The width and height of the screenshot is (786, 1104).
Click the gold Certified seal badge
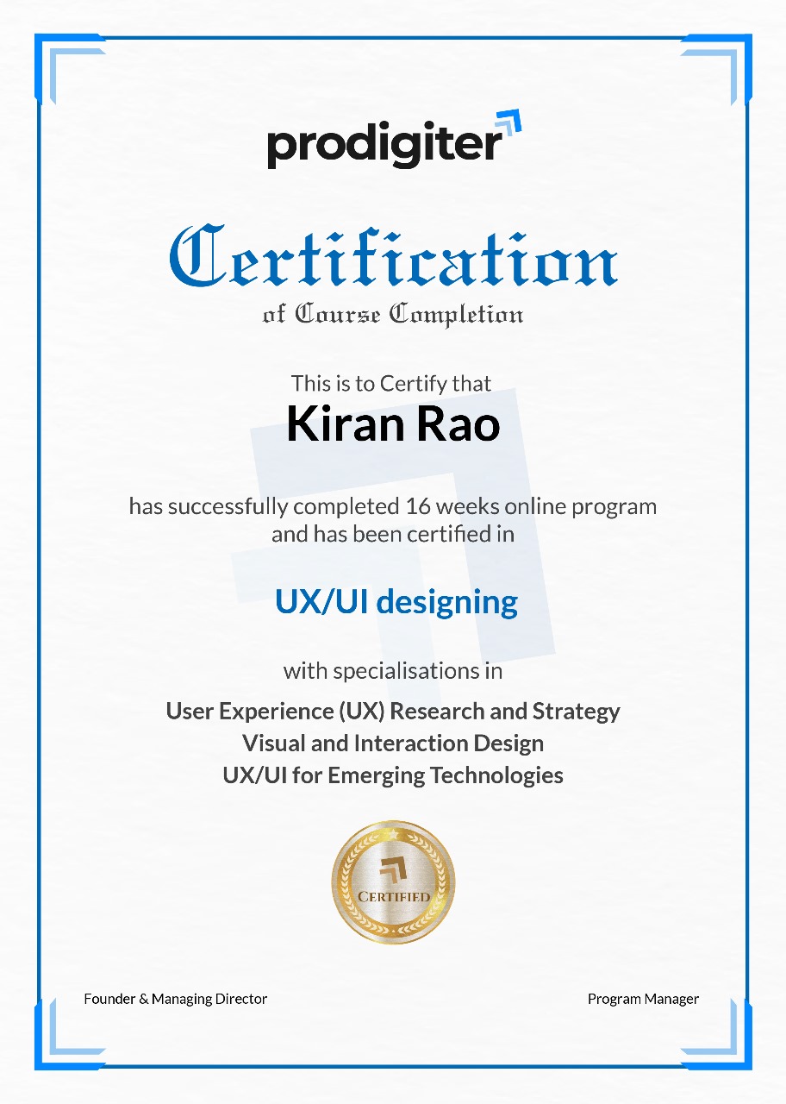point(393,881)
